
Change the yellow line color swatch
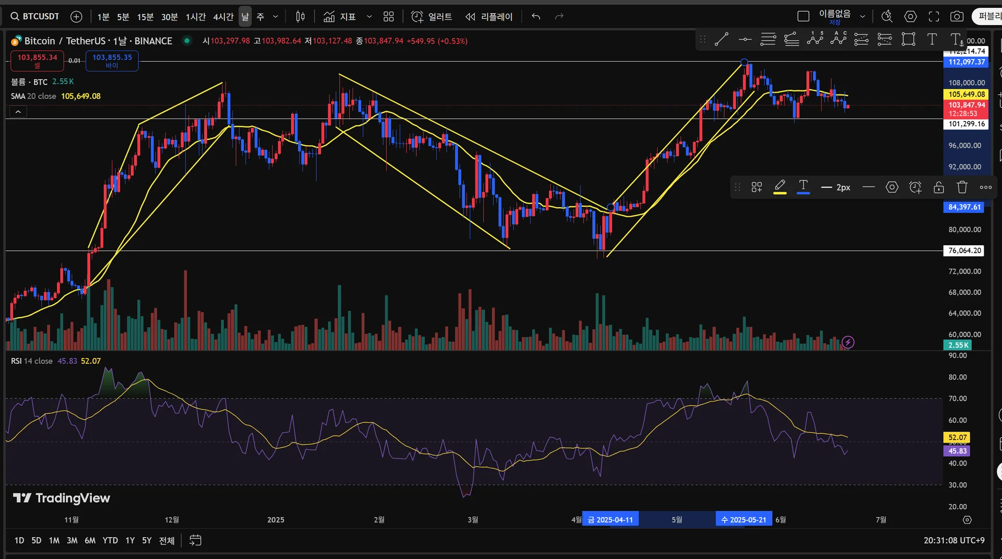tap(780, 187)
